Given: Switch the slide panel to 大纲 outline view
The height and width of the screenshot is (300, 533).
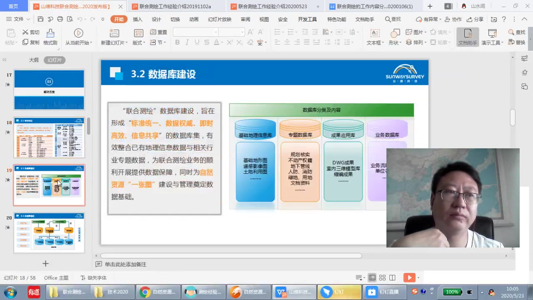Looking at the screenshot, I should [x=34, y=60].
